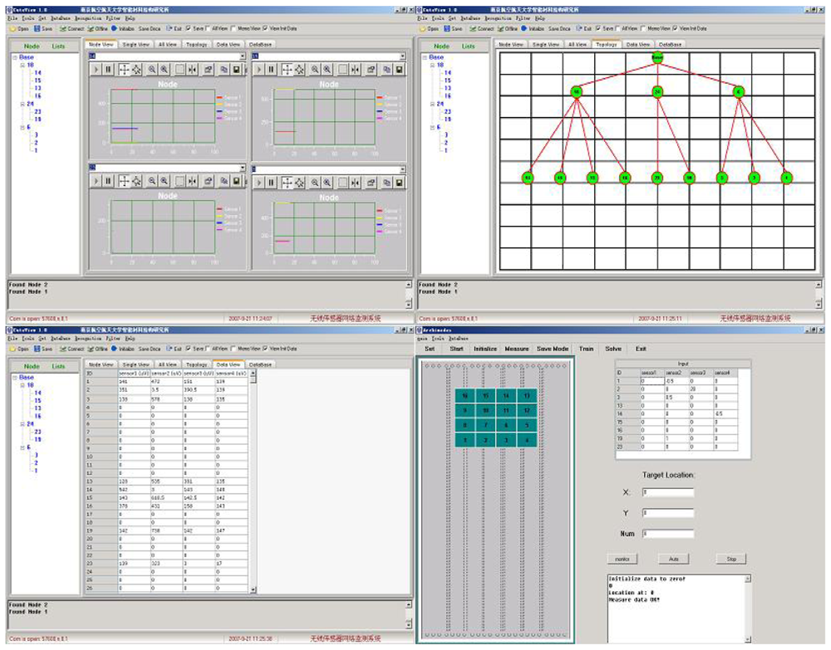The width and height of the screenshot is (831, 650).
Task: Uncheck View Init Data in the top-right window
Action: pyautogui.click(x=675, y=27)
